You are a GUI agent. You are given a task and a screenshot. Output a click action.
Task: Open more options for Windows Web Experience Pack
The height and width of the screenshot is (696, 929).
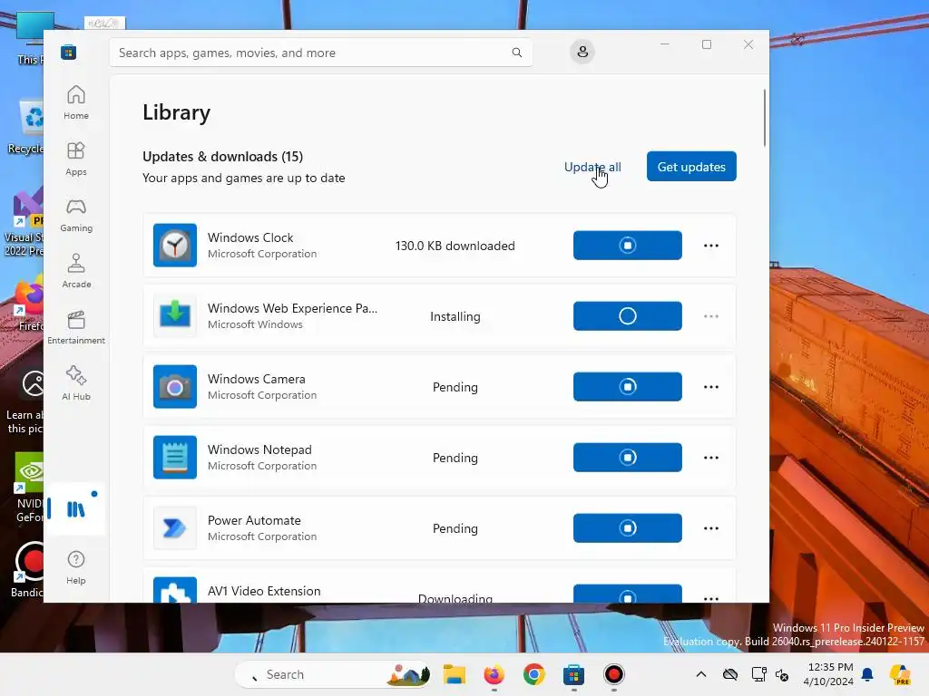pyautogui.click(x=711, y=316)
